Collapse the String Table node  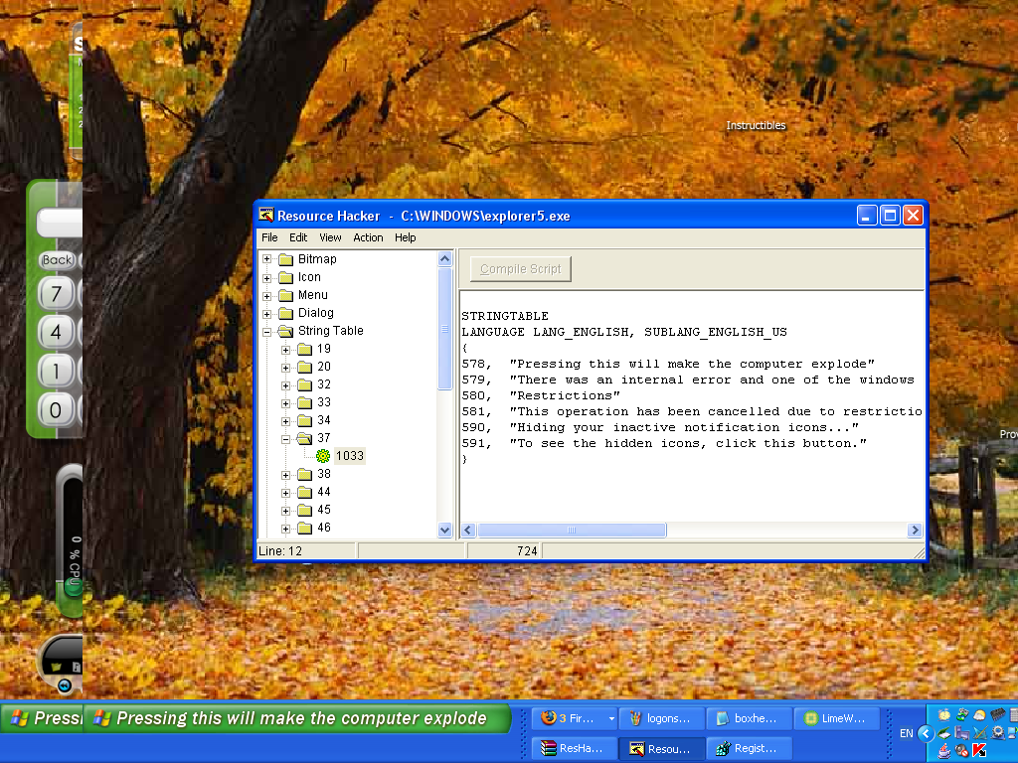pyautogui.click(x=266, y=332)
